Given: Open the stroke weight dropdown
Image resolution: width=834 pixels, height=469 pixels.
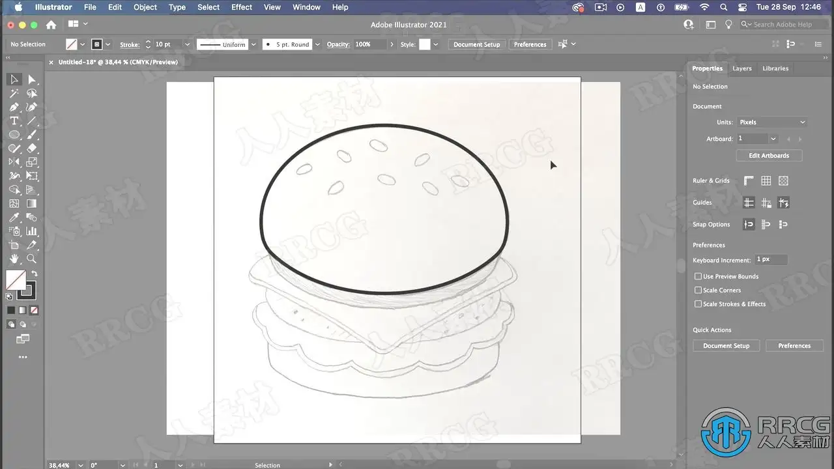Looking at the screenshot, I should click(187, 44).
